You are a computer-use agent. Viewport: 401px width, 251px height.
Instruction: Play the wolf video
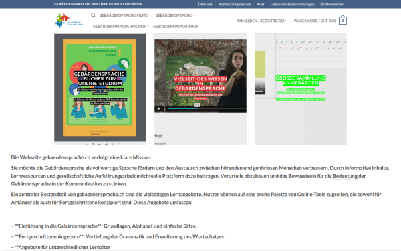tap(159, 108)
